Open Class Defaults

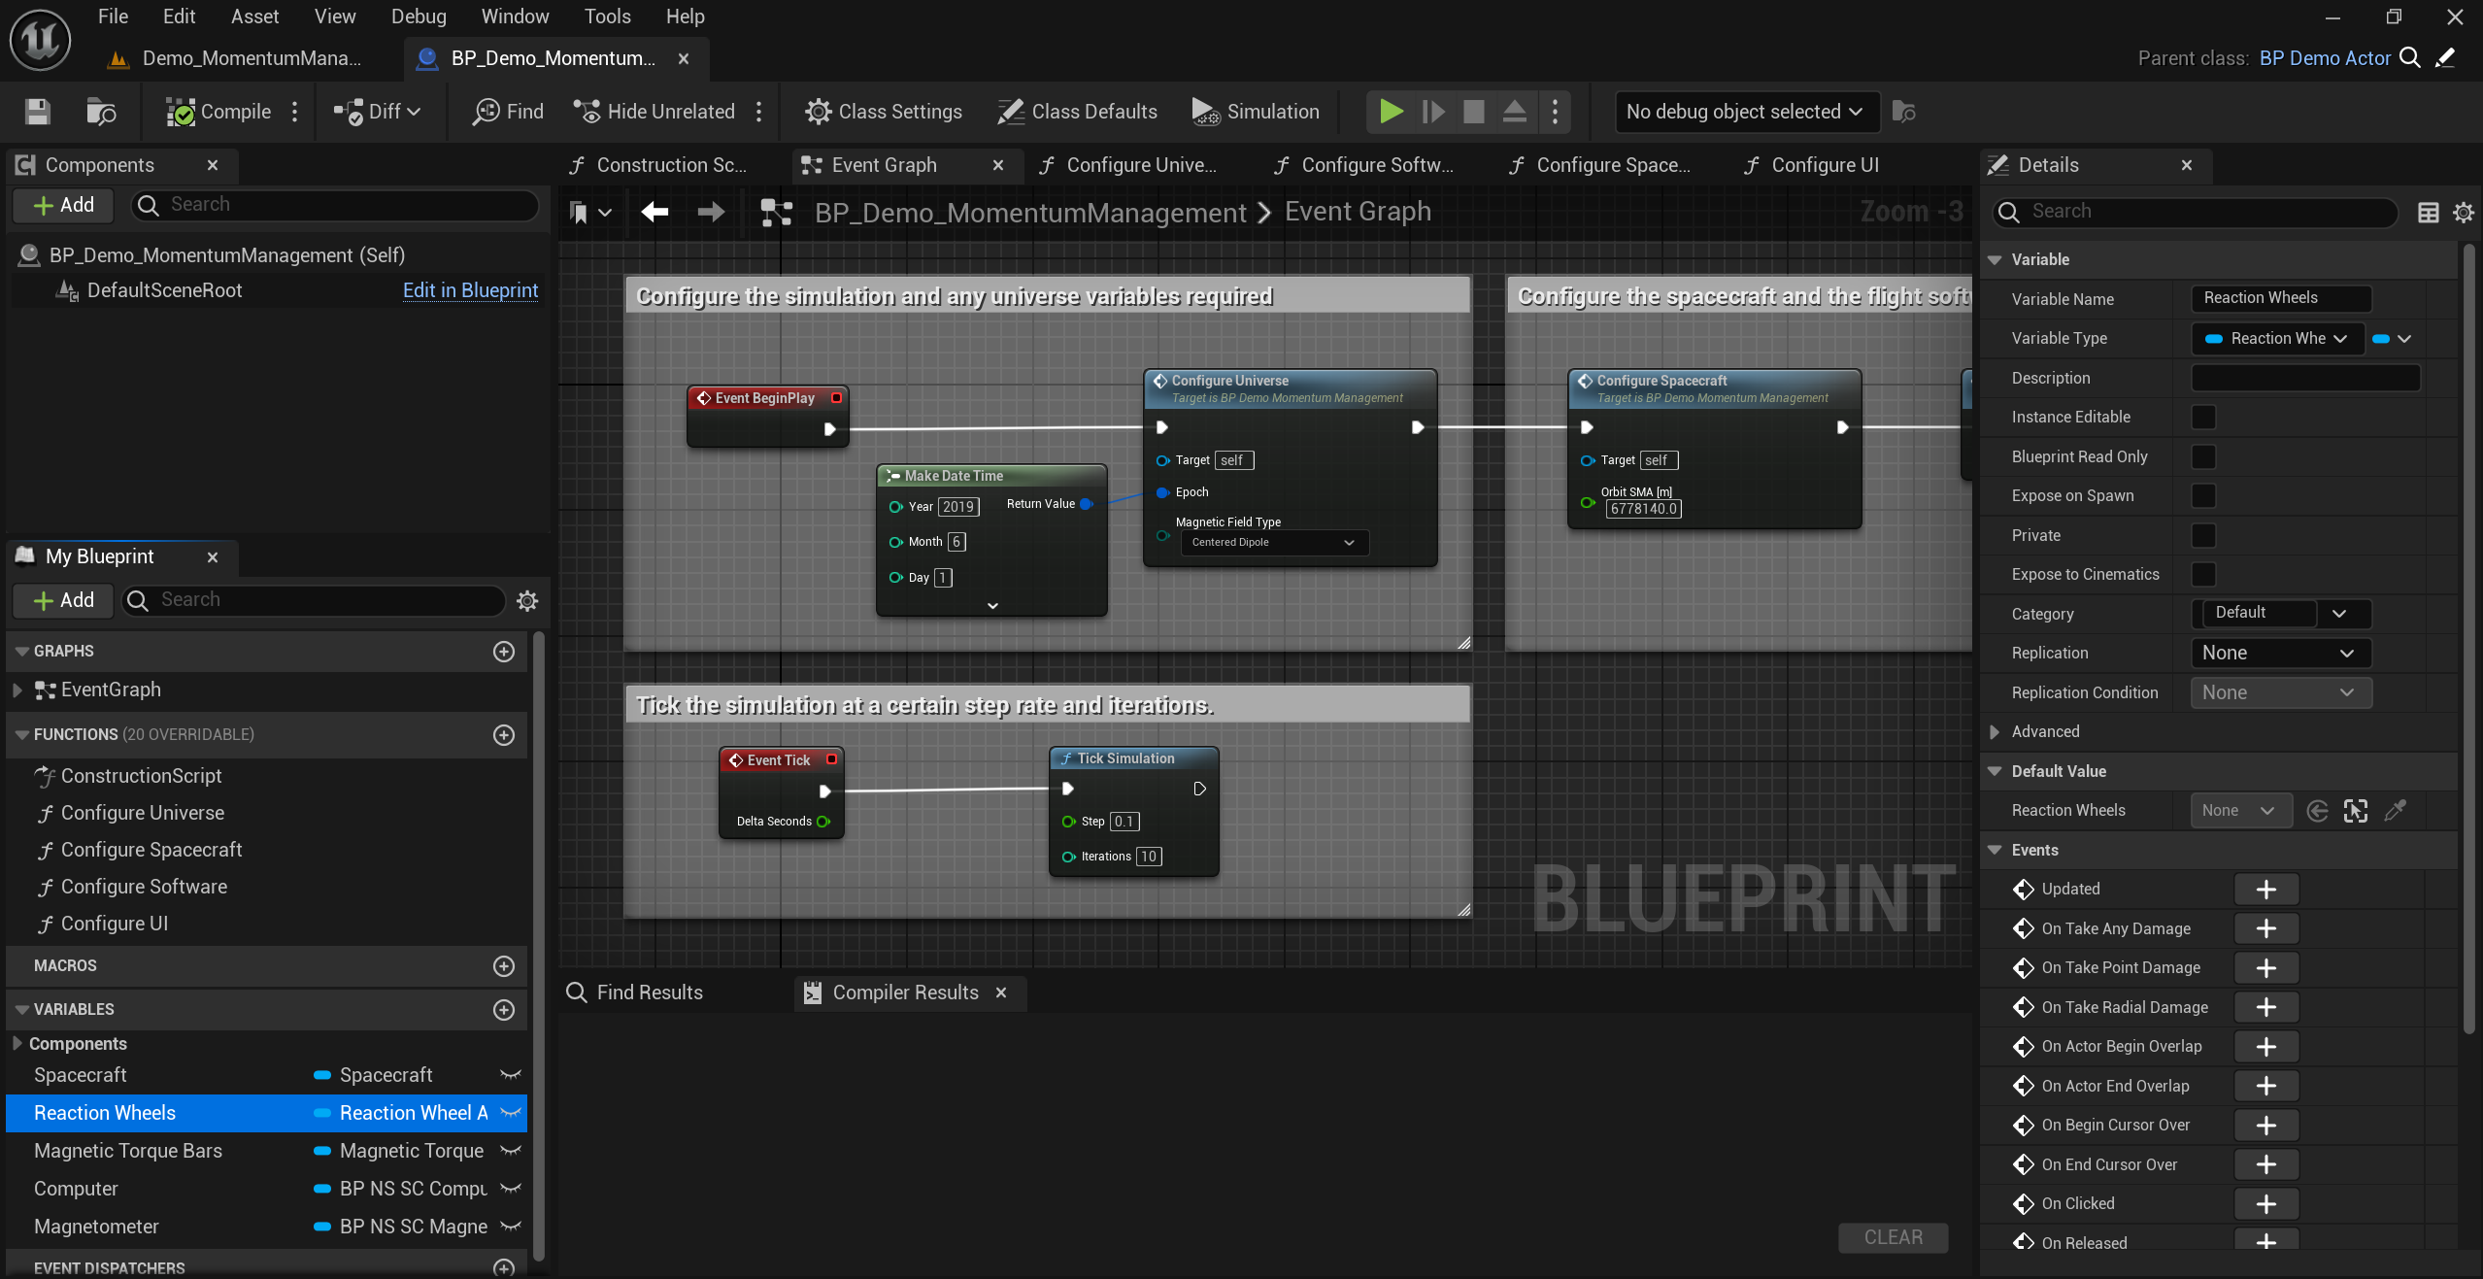pyautogui.click(x=1077, y=112)
